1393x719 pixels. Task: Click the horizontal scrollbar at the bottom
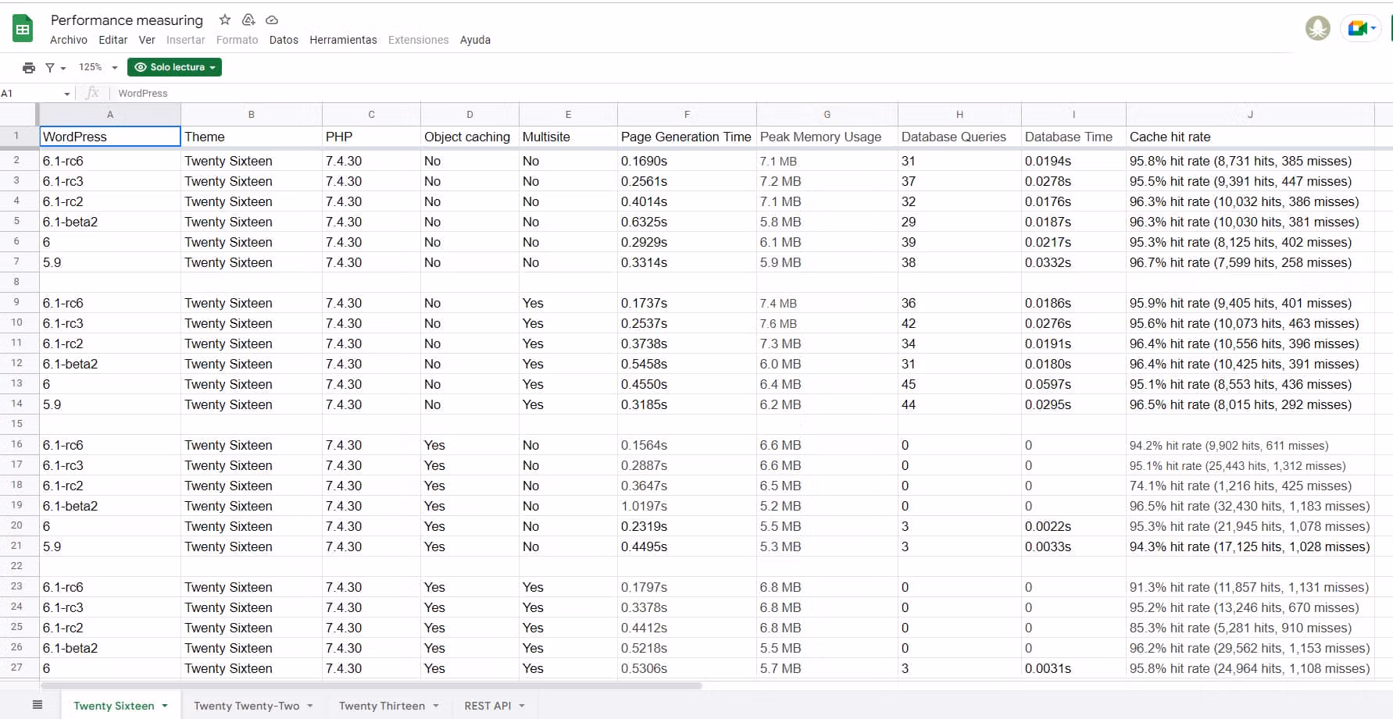click(371, 686)
